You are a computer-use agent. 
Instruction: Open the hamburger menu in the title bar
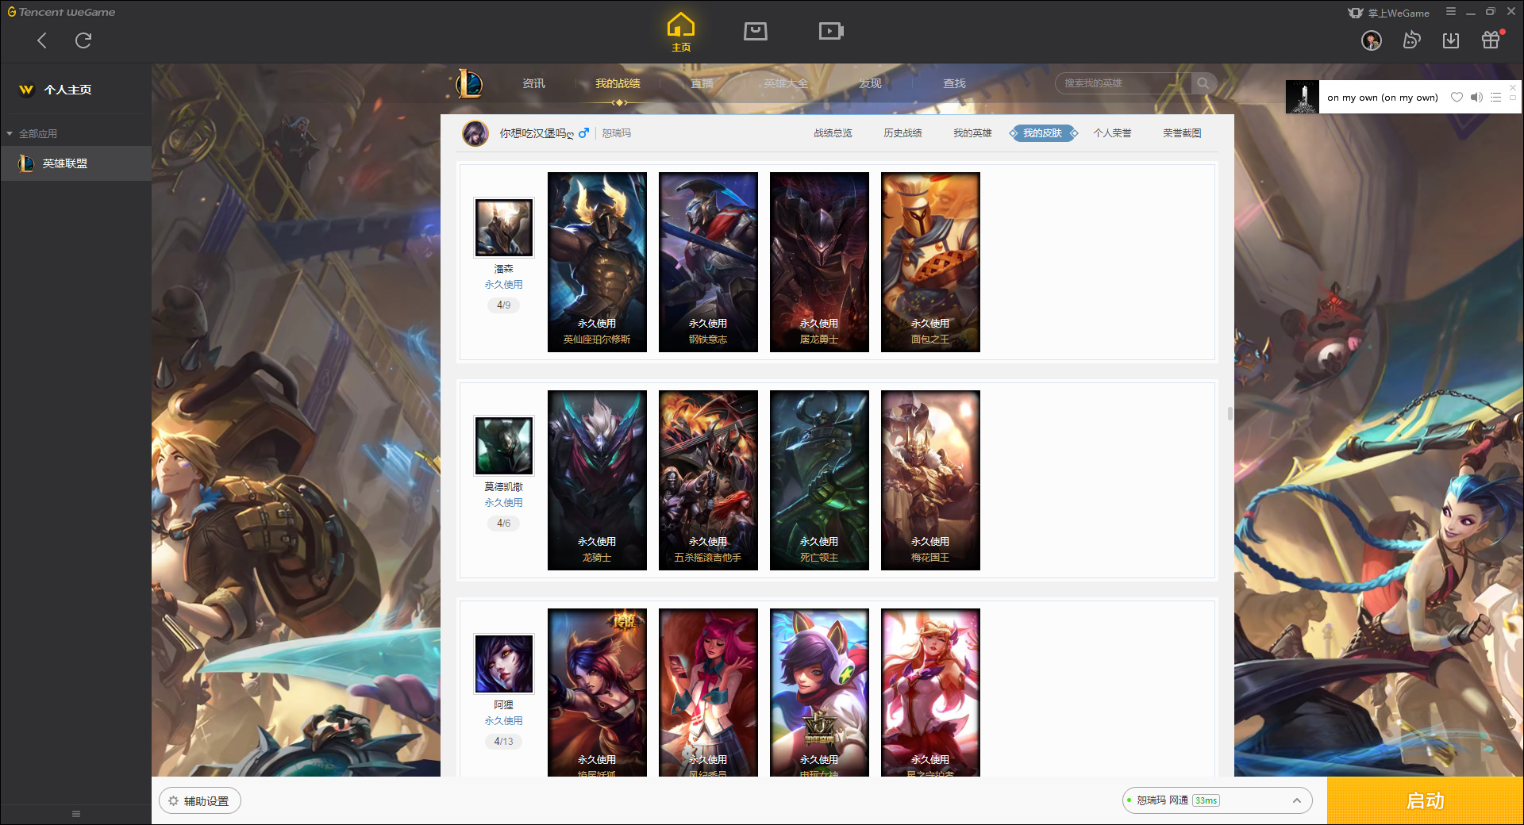pos(1451,12)
